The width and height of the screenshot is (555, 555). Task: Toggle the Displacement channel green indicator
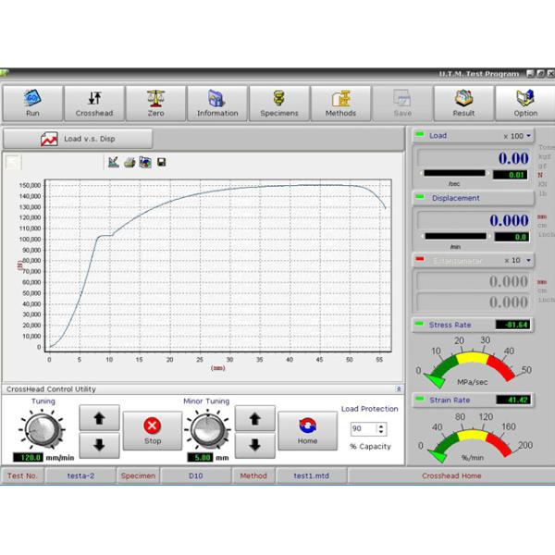pyautogui.click(x=419, y=198)
